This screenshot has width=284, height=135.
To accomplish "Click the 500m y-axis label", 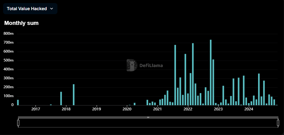I will click(x=9, y=61).
